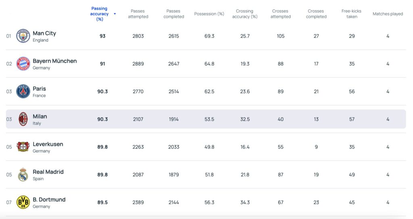Select the highlighted Milan table row
Screen dimensions: 413x219
click(206, 119)
